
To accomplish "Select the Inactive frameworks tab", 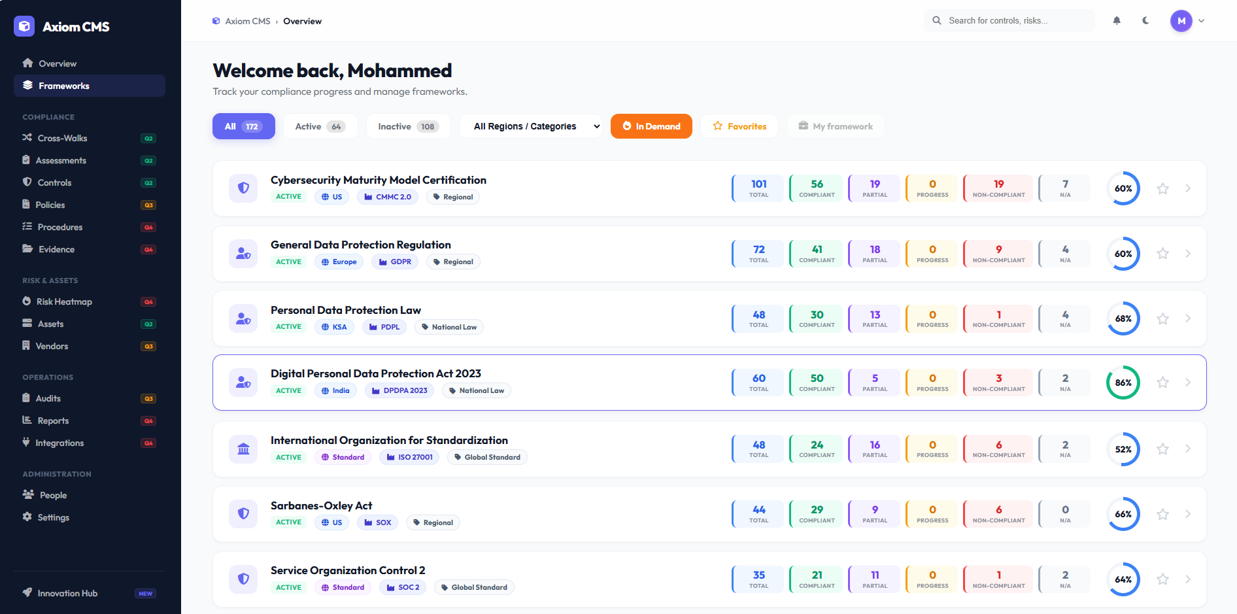I will pos(408,126).
